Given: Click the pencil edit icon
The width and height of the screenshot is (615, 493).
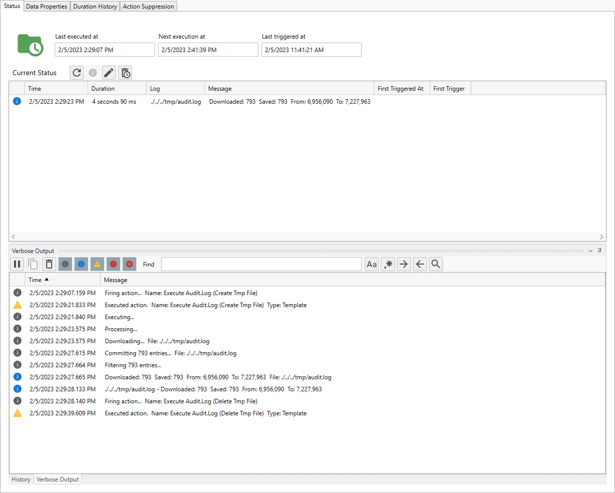Looking at the screenshot, I should [x=109, y=73].
